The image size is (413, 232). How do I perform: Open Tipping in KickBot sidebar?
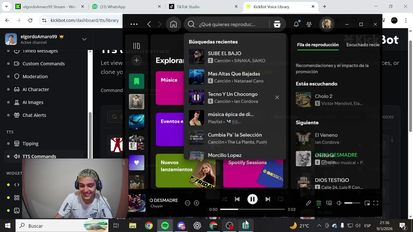point(30,143)
